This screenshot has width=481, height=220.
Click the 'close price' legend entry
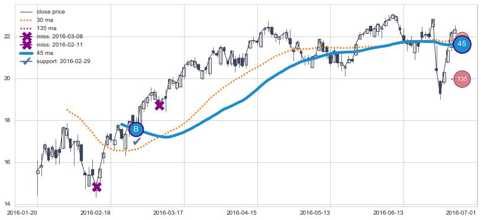tap(51, 12)
